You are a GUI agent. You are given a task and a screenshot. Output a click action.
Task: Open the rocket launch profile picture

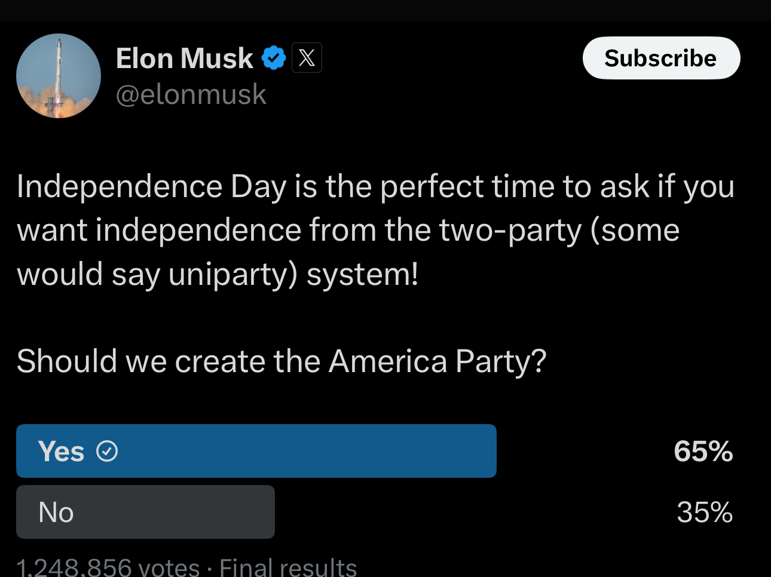[x=59, y=76]
